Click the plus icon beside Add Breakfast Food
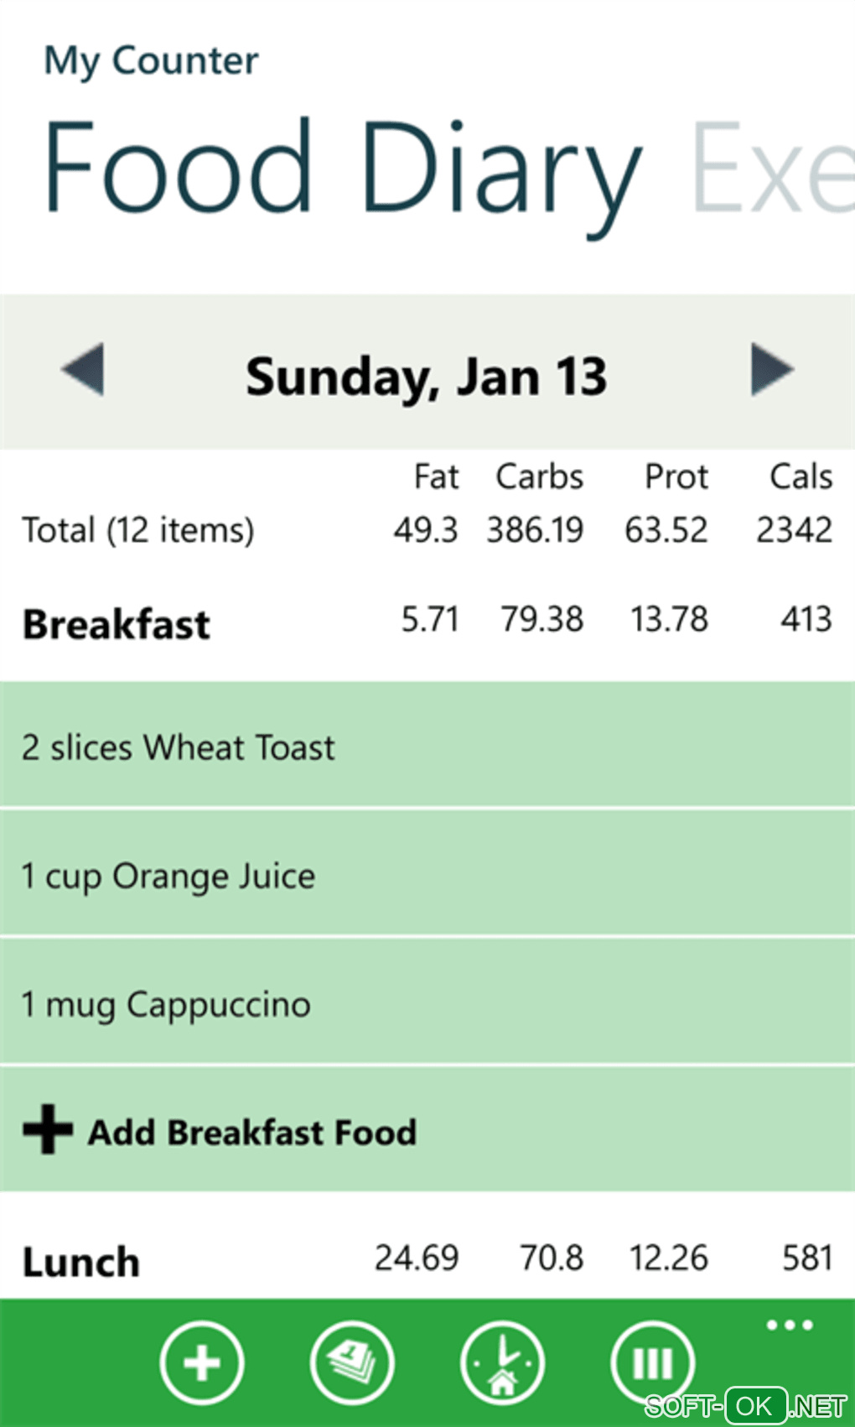This screenshot has width=855, height=1427. (48, 1129)
